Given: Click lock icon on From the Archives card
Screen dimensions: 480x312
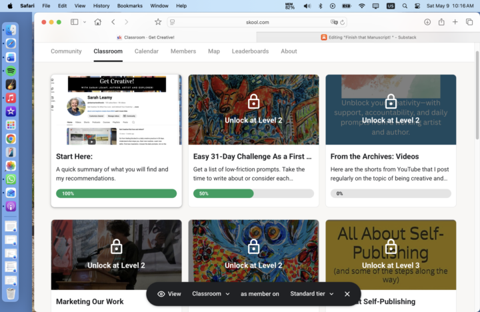Looking at the screenshot, I should point(391,101).
